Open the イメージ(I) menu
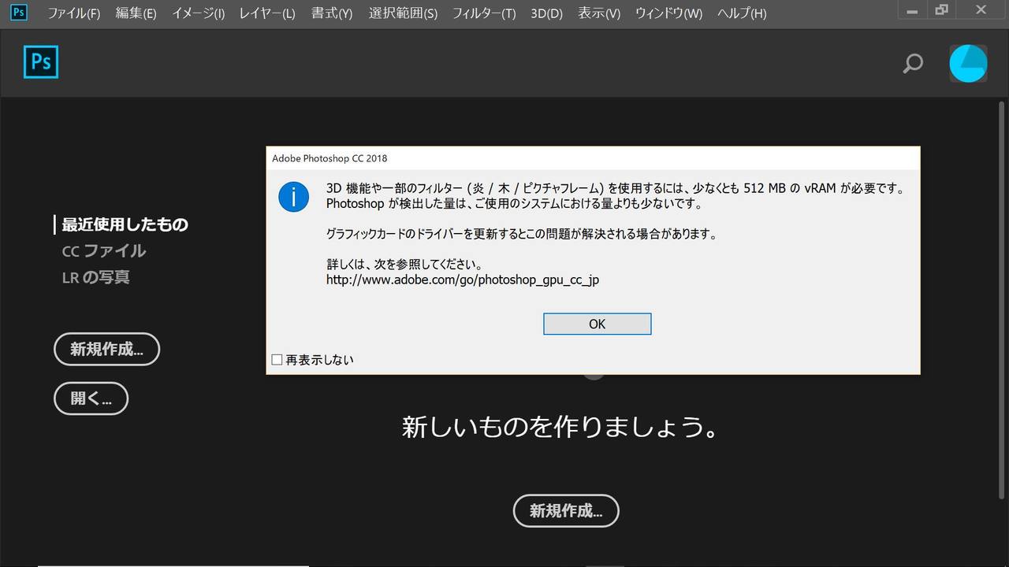 (198, 13)
